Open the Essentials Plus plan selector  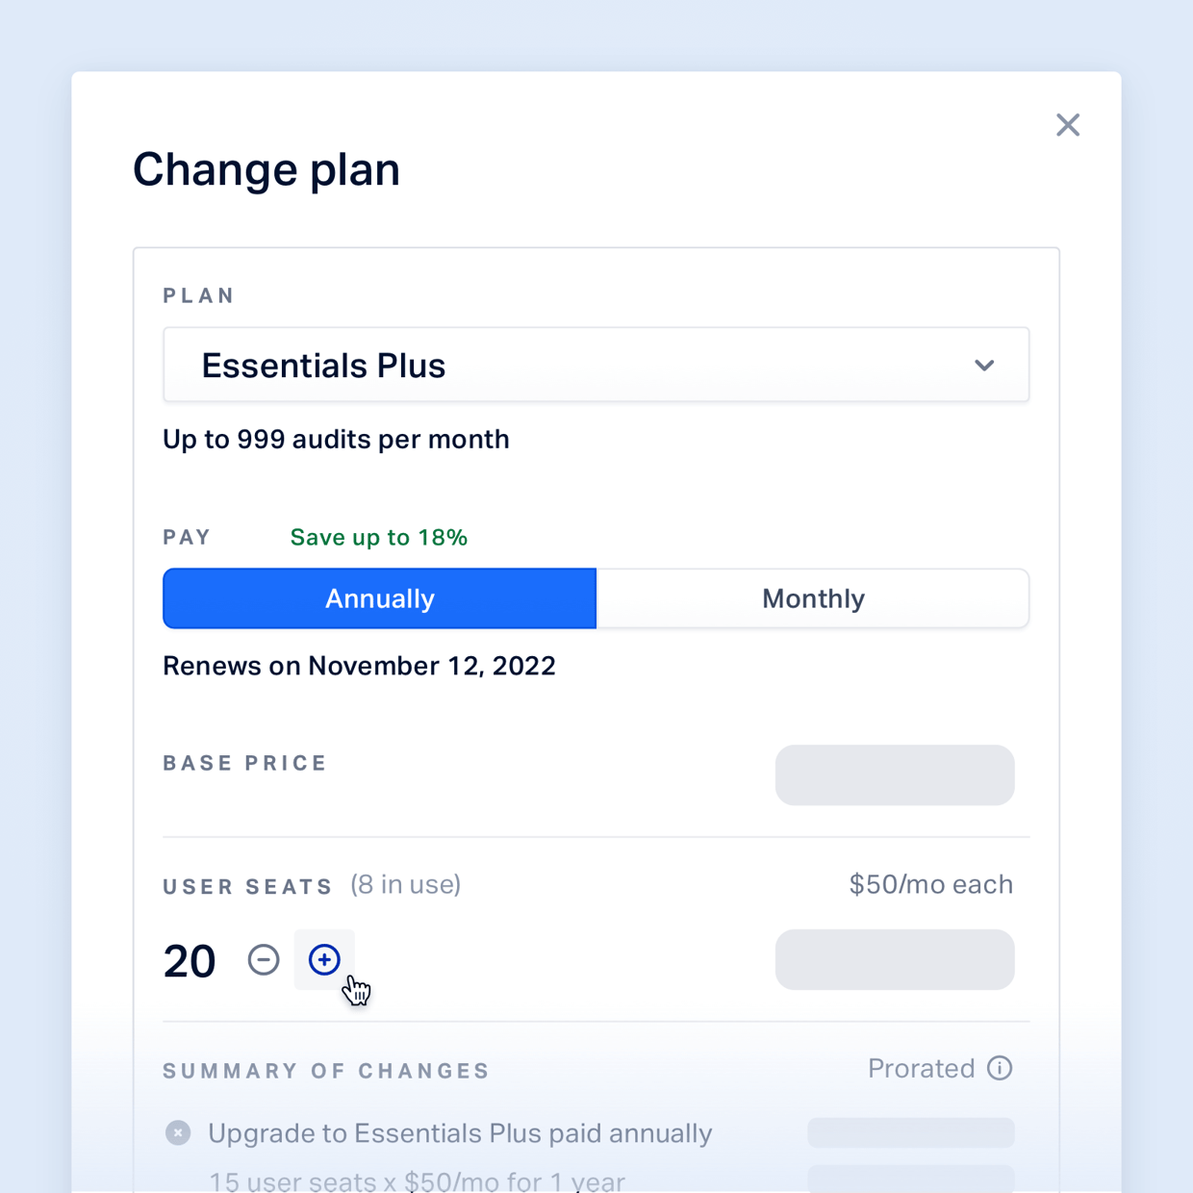coord(596,366)
